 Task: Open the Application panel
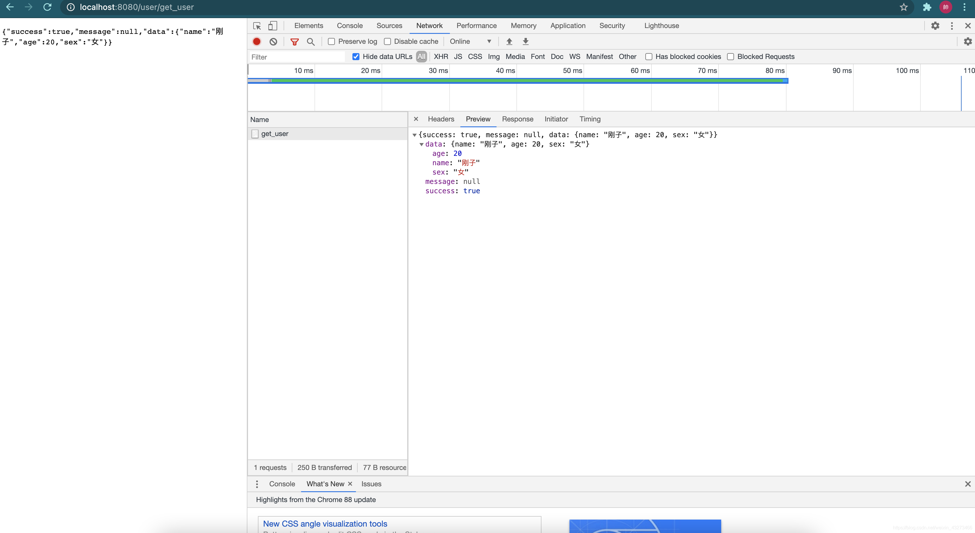pos(568,26)
